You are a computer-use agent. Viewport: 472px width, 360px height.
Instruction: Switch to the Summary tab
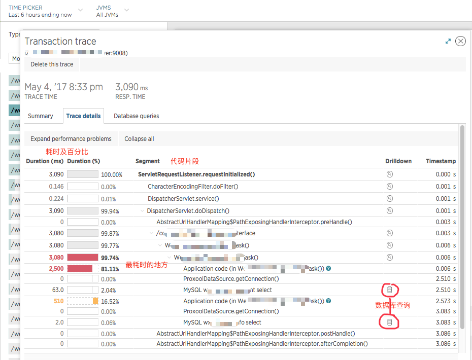[x=41, y=116]
